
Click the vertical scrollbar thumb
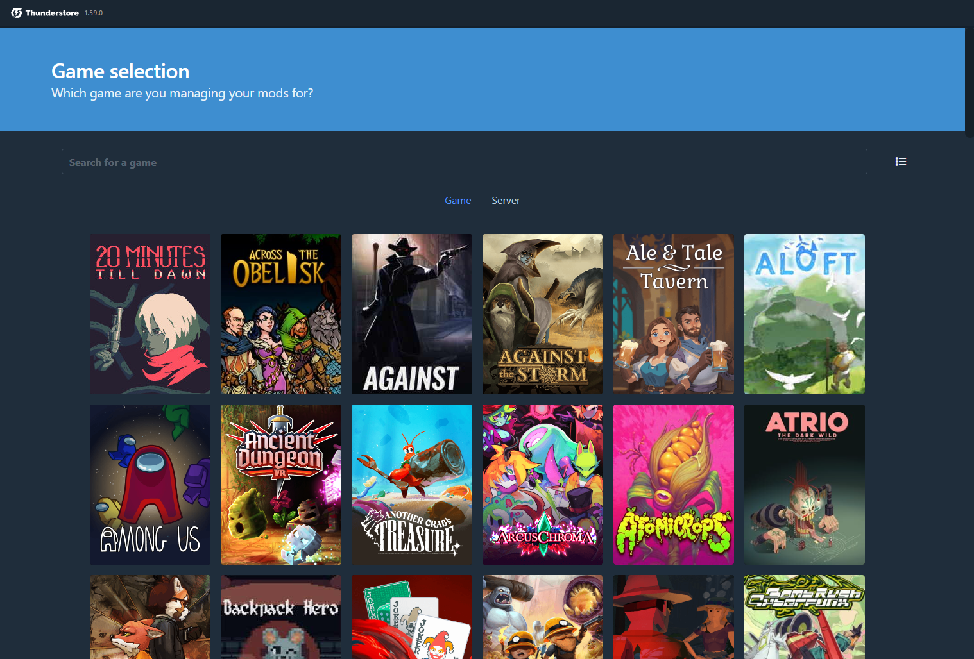pos(970,81)
